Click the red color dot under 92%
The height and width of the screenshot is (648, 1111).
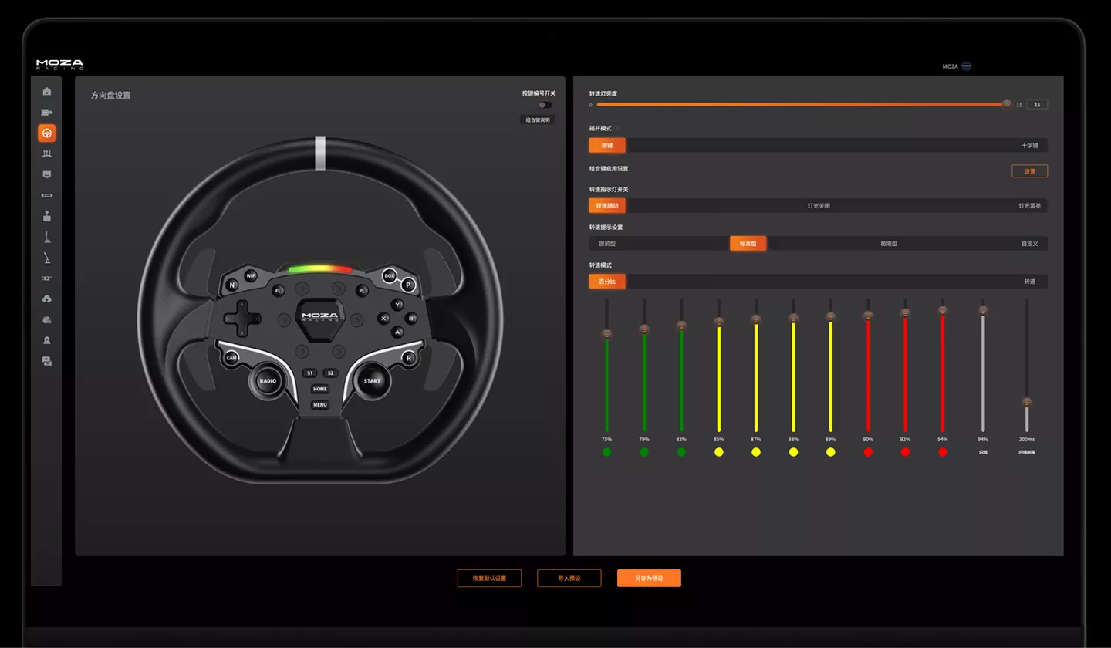(x=905, y=452)
